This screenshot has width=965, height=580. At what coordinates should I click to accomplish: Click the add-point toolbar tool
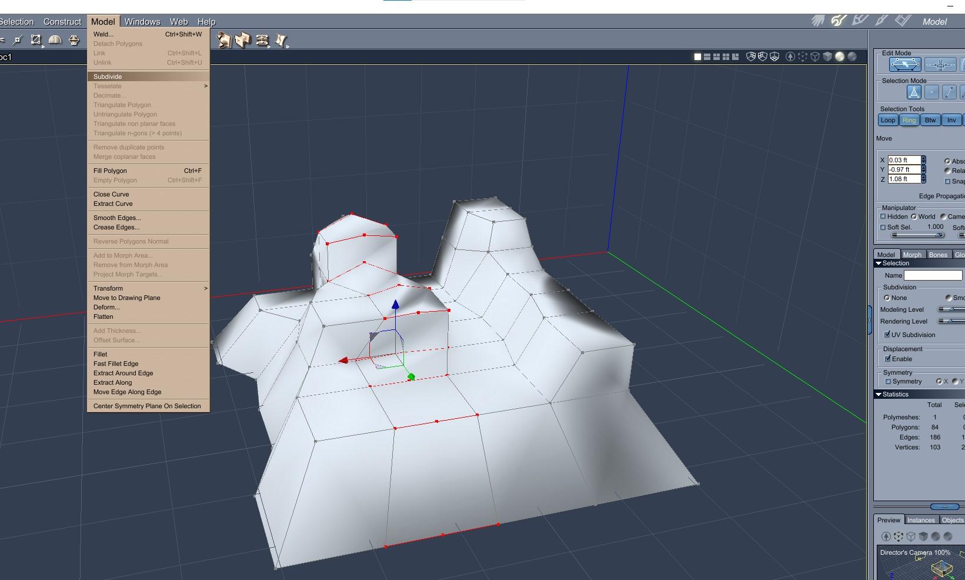[x=17, y=40]
